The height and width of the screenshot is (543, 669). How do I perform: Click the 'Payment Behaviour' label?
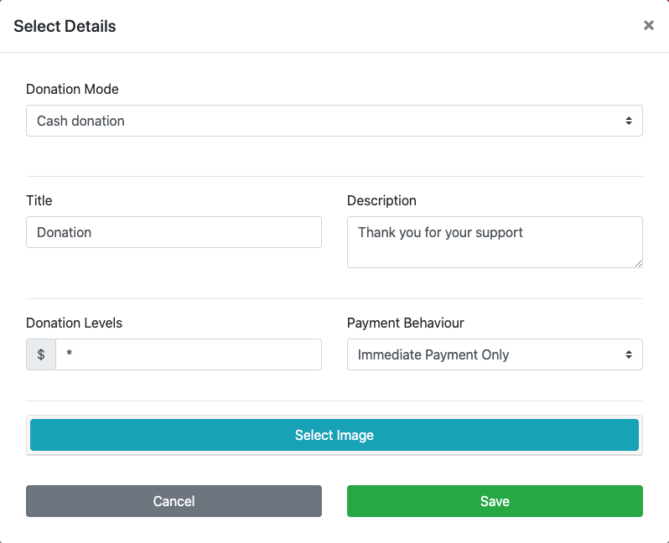(405, 323)
